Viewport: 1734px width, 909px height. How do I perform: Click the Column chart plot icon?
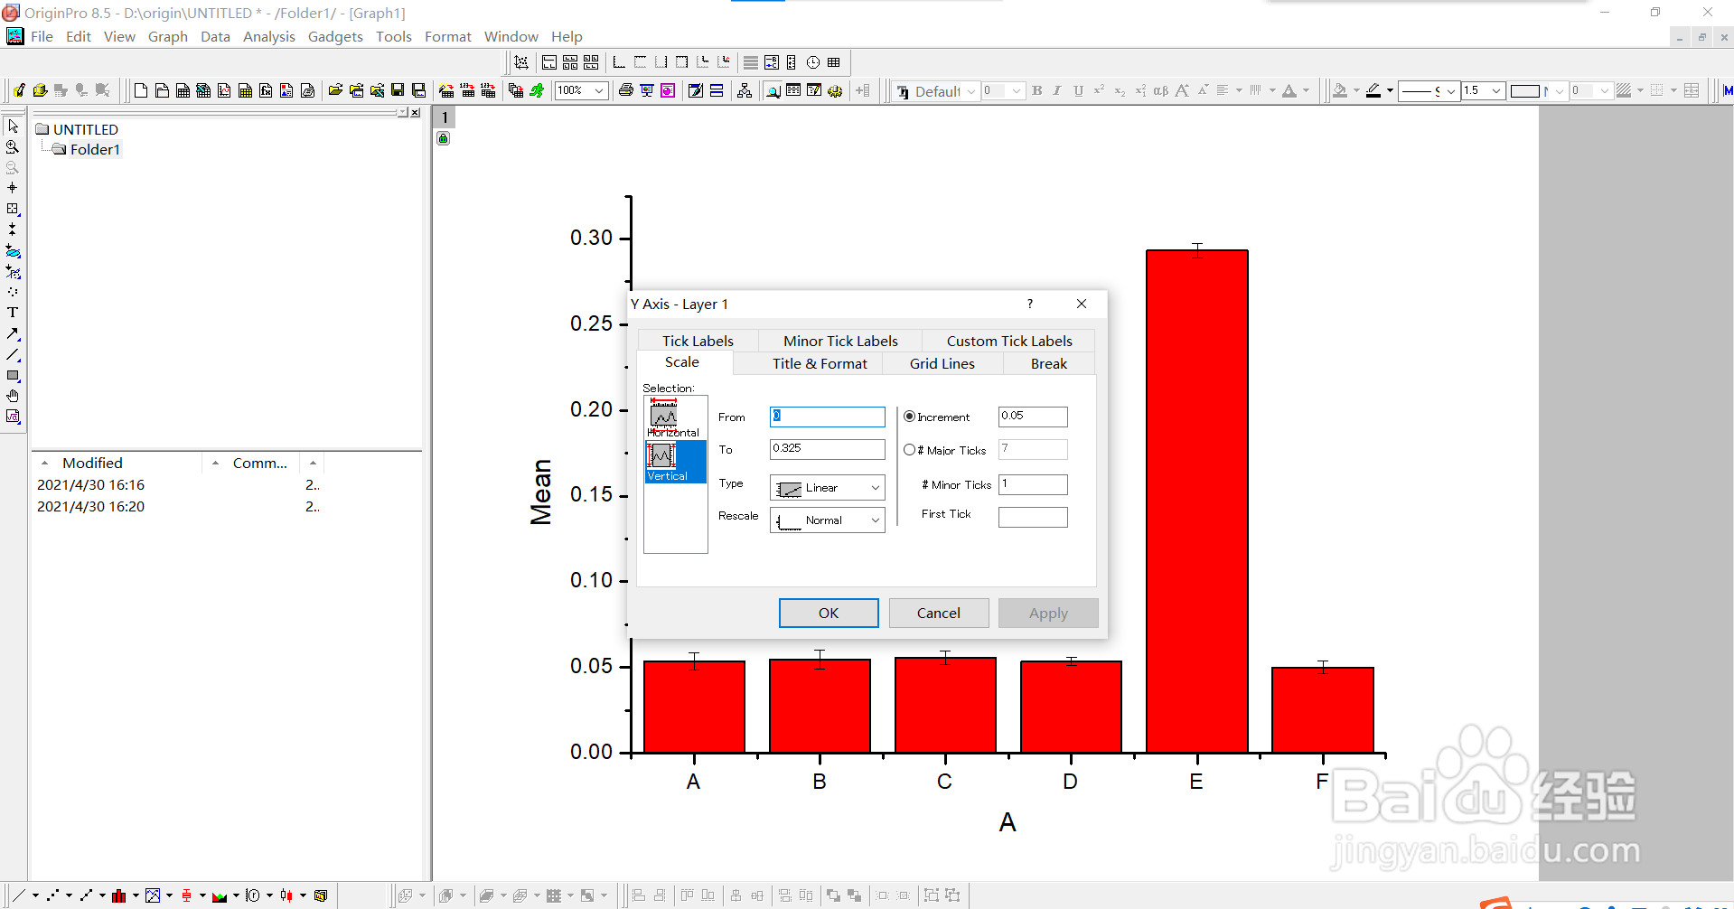(x=119, y=895)
